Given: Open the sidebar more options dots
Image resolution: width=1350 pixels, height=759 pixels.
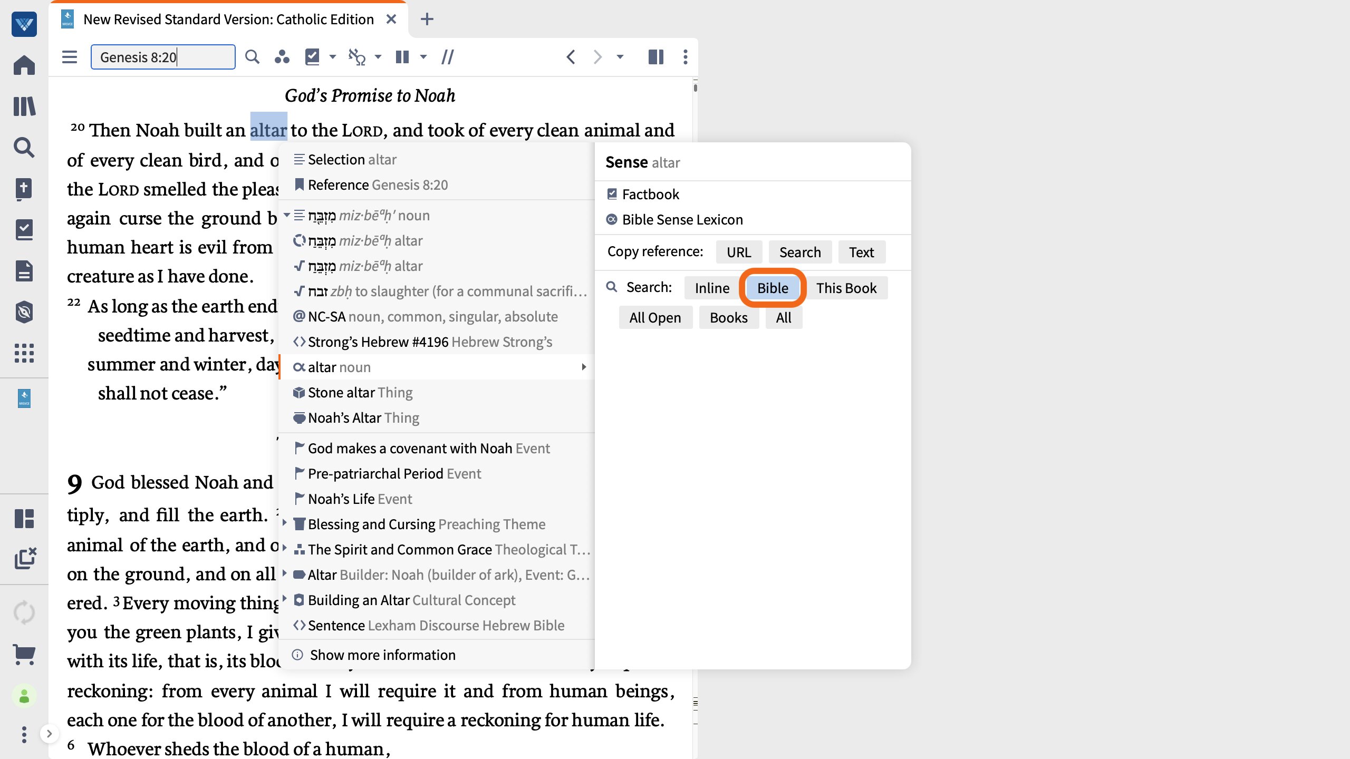Looking at the screenshot, I should 24,734.
